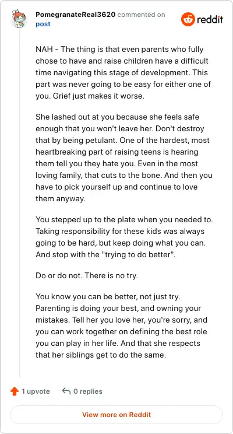
Task: Click the "1 upvote" count label
Action: pyautogui.click(x=36, y=391)
